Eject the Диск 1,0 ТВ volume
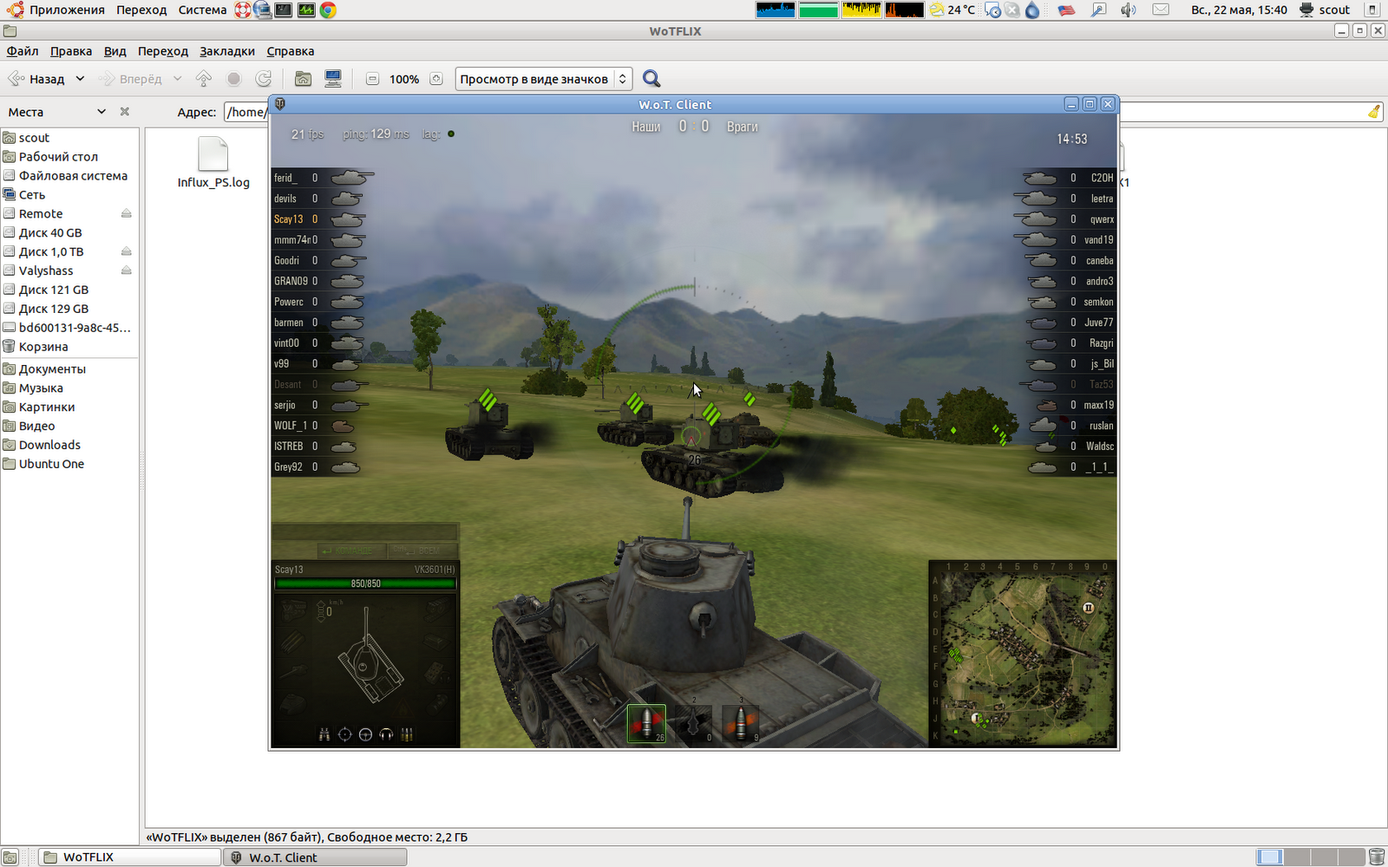 point(126,251)
